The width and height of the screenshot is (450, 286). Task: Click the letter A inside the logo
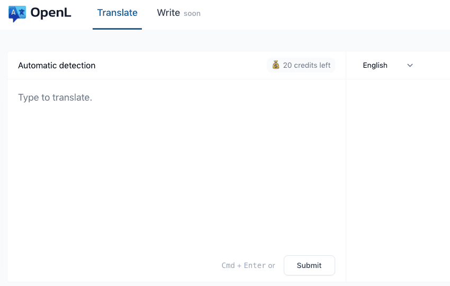click(x=13, y=12)
